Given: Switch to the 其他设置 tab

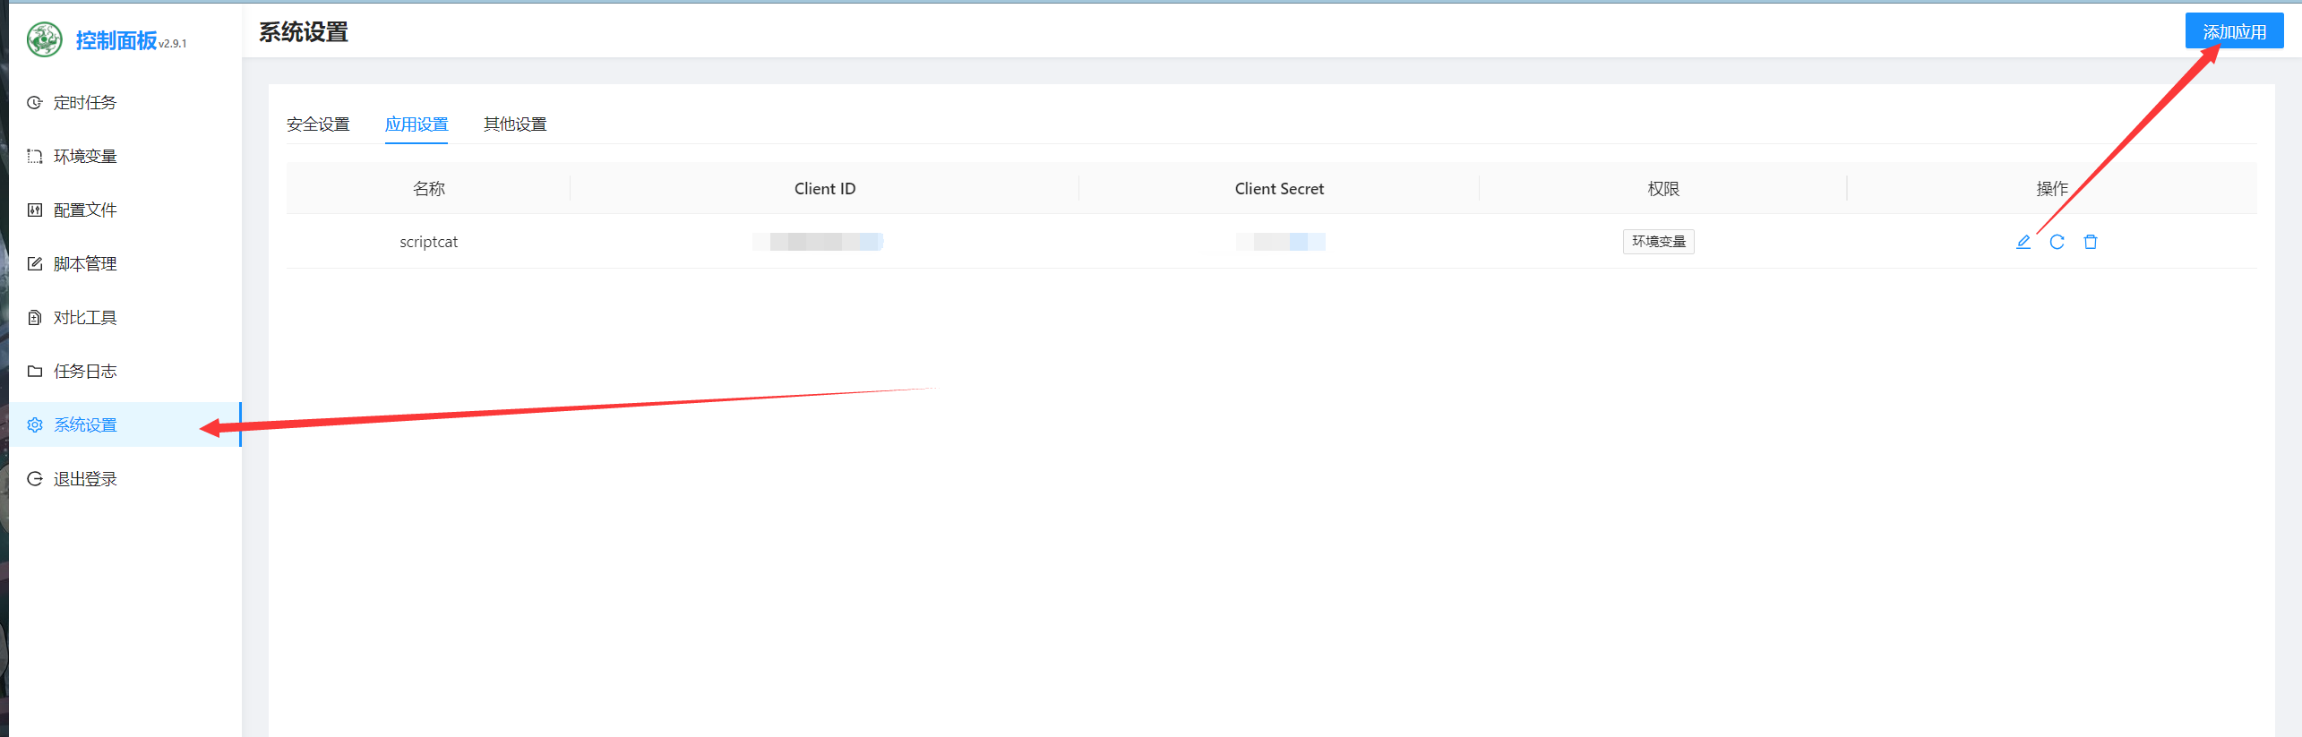Looking at the screenshot, I should click(x=515, y=124).
